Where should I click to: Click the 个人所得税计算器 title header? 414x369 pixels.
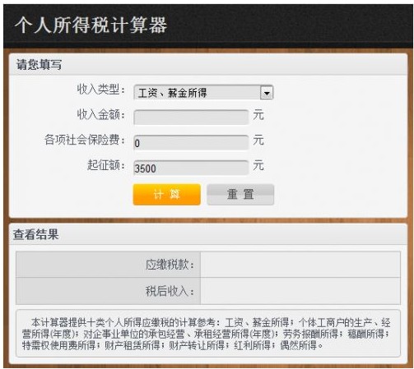pyautogui.click(x=91, y=25)
